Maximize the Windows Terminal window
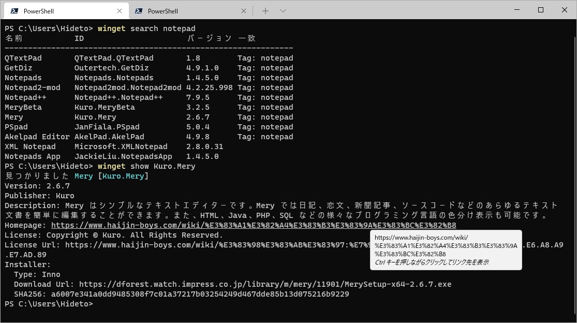Viewport: 577px width, 323px height. 540,10
